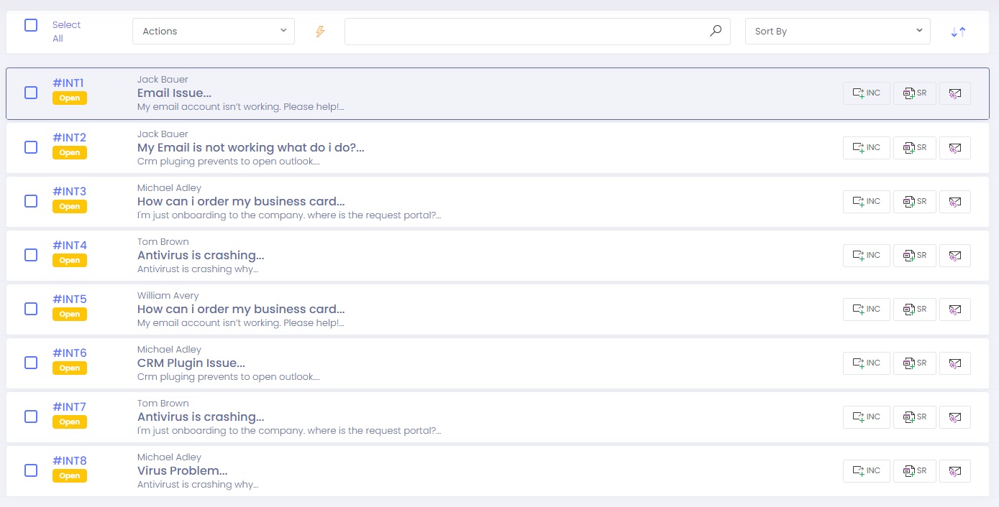Click the SR icon for #INT6
Screen dimensions: 999x507
tap(914, 363)
